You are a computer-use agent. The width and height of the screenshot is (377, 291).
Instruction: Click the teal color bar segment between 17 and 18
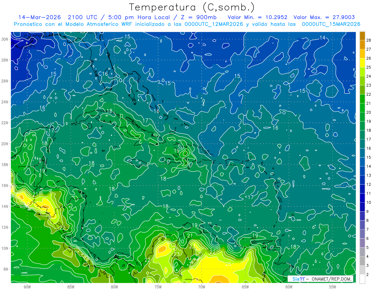point(362,135)
